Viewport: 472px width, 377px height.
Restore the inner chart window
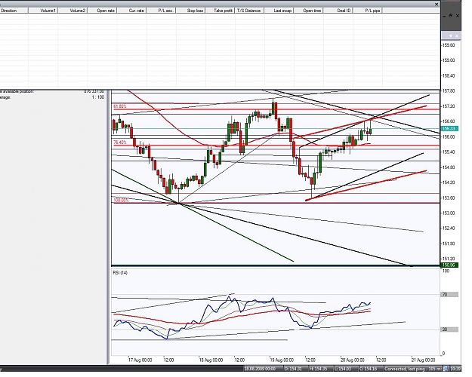tap(451, 16)
